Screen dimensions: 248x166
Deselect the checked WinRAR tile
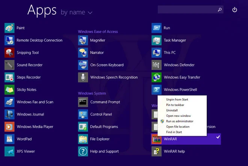coord(186,139)
